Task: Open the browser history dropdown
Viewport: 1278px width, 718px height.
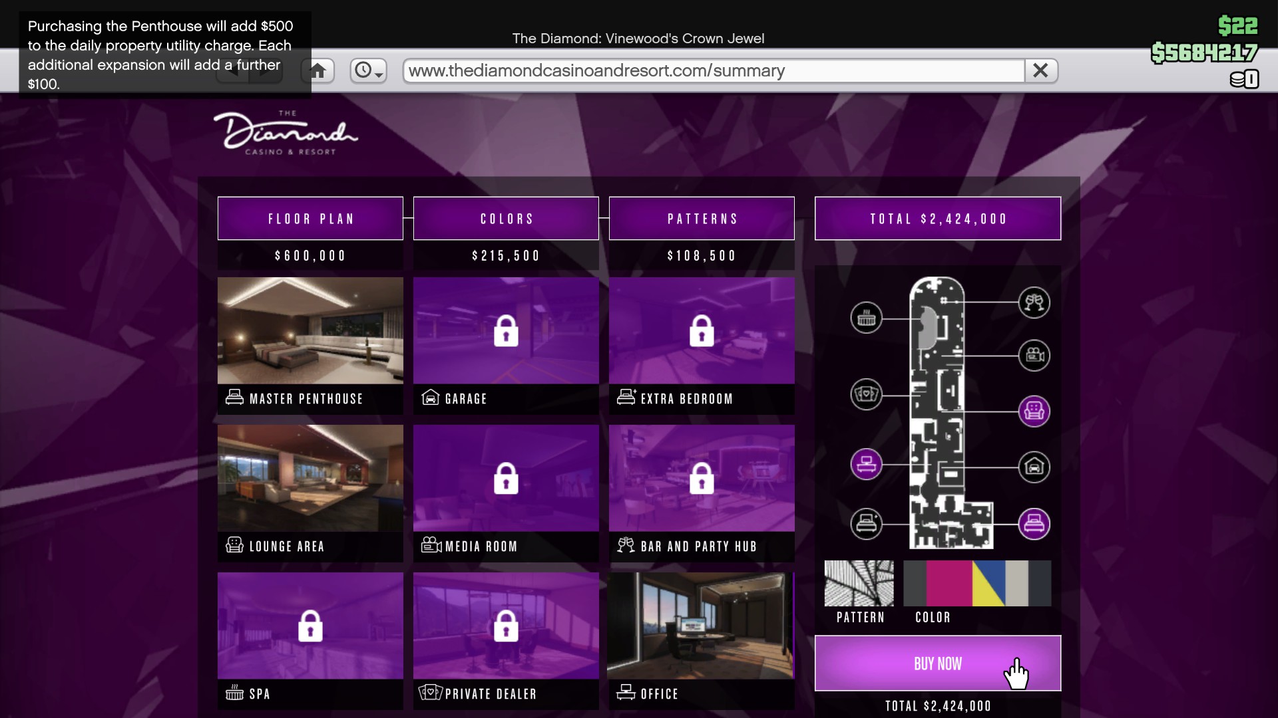Action: (368, 70)
